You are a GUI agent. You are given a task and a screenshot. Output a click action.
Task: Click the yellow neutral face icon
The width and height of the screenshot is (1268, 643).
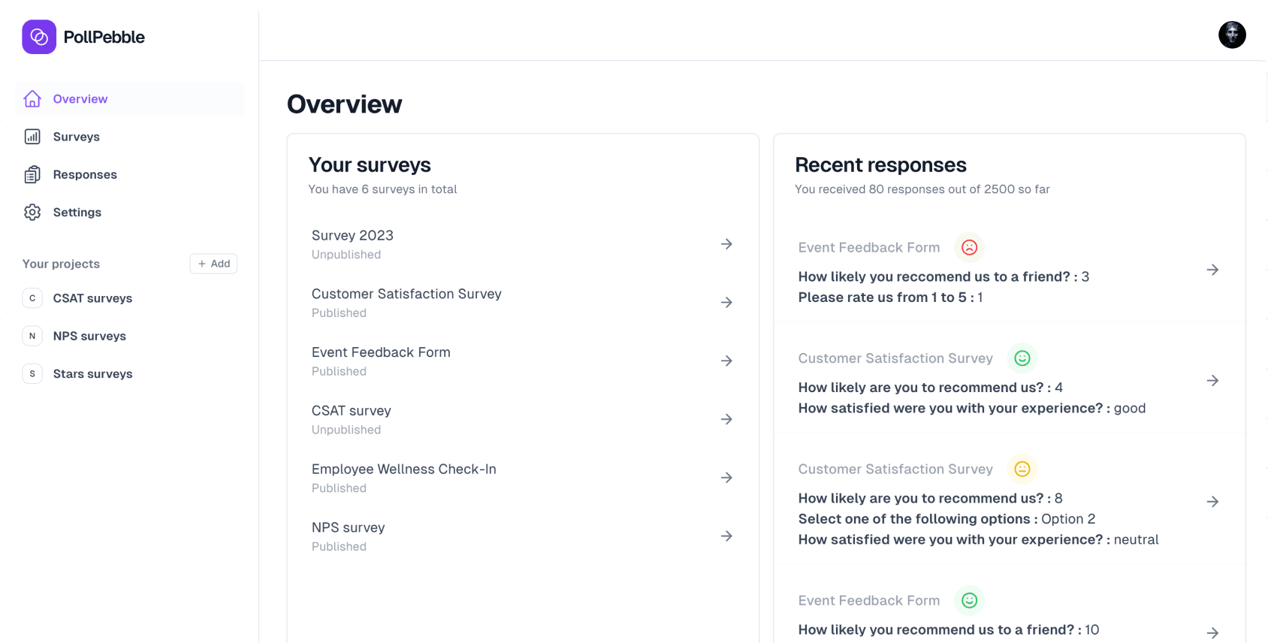click(1022, 469)
